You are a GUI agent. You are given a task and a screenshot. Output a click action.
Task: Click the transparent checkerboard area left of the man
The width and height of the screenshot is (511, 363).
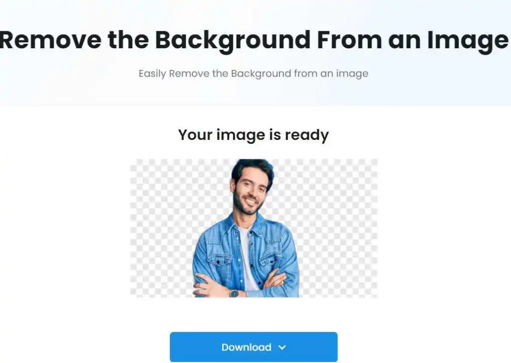[161, 228]
